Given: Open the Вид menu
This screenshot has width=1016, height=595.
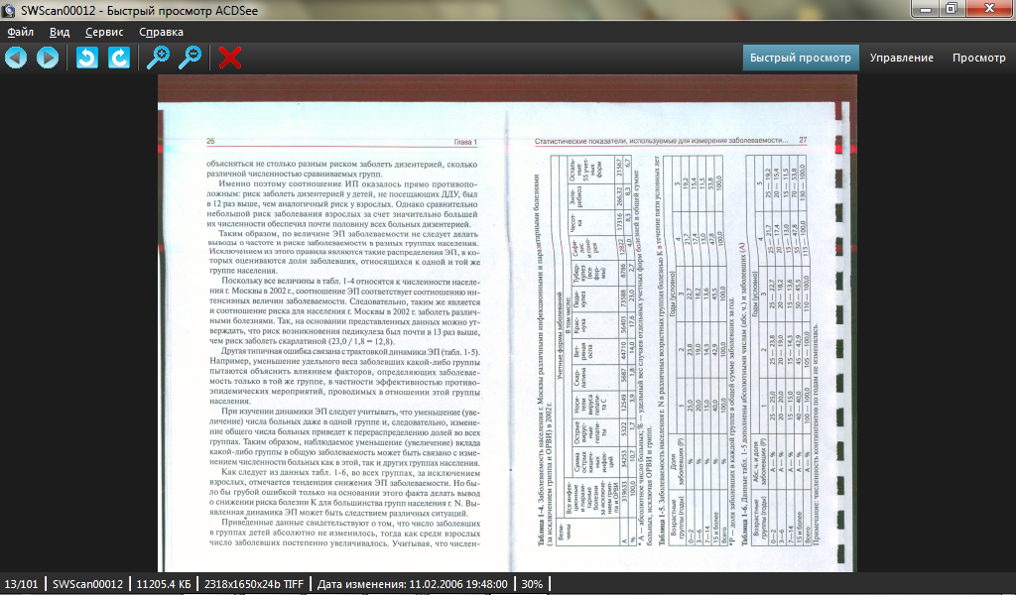Looking at the screenshot, I should coord(60,32).
